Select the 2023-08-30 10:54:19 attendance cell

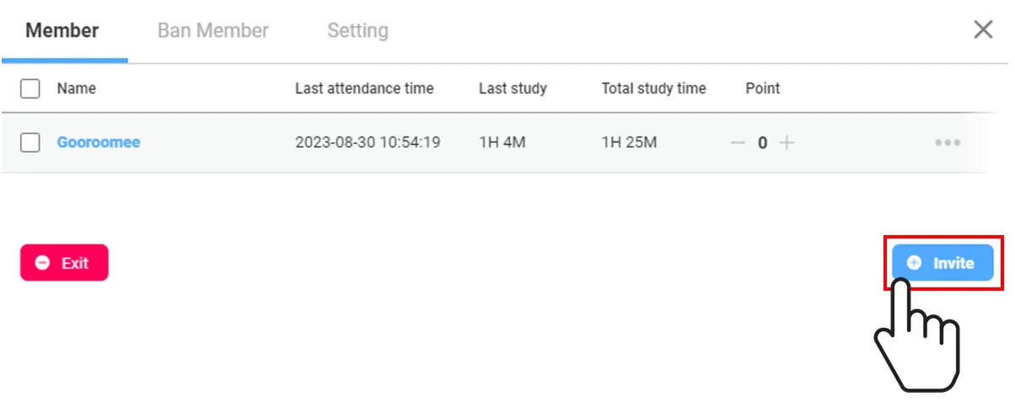point(368,142)
